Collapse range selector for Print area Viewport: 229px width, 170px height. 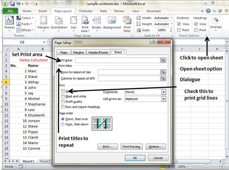(163, 60)
